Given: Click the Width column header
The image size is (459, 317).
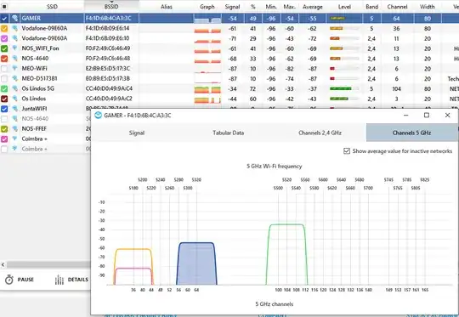Looking at the screenshot, I should coord(427,7).
